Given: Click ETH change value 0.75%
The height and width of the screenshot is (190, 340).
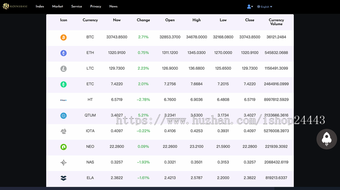Looking at the screenshot, I should tap(143, 52).
